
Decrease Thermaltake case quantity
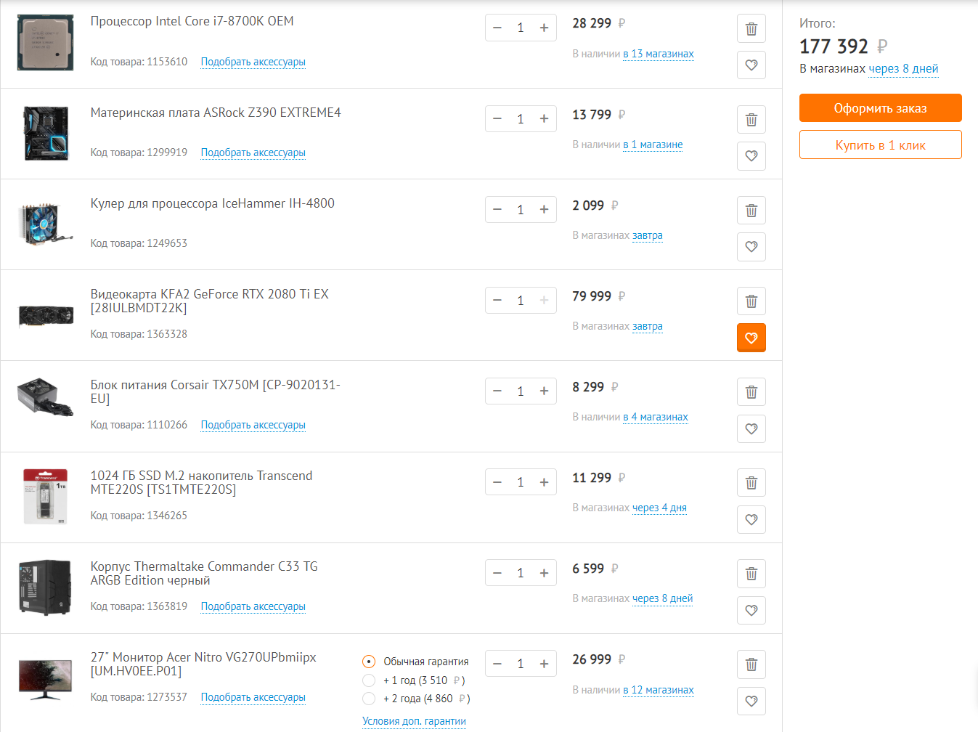point(497,572)
